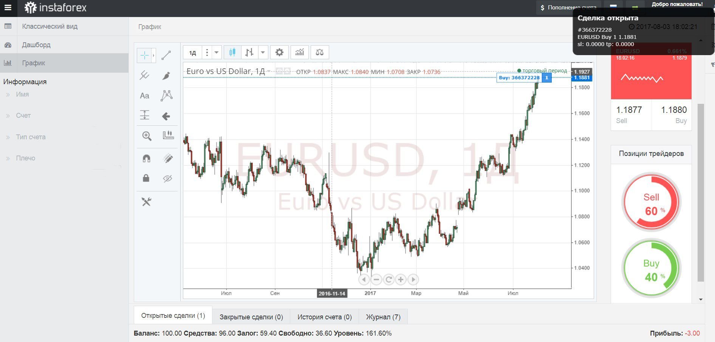This screenshot has height=342, width=715.
Task: Click the Sell 60% traders gauge
Action: [x=651, y=202]
